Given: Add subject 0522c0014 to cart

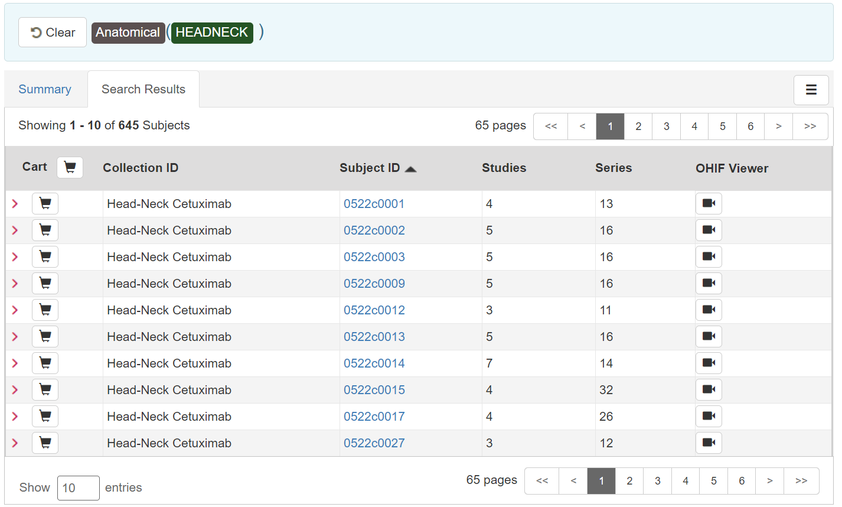Looking at the screenshot, I should [45, 363].
